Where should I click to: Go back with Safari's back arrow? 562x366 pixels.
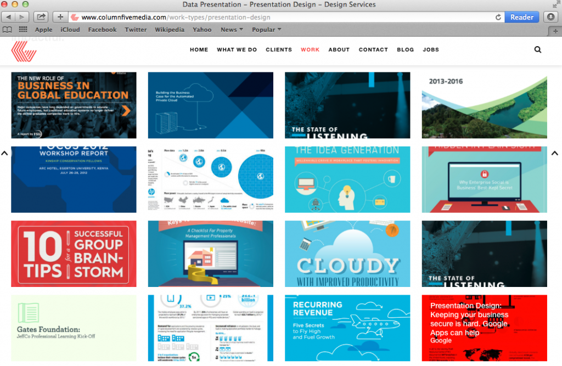pyautogui.click(x=9, y=17)
